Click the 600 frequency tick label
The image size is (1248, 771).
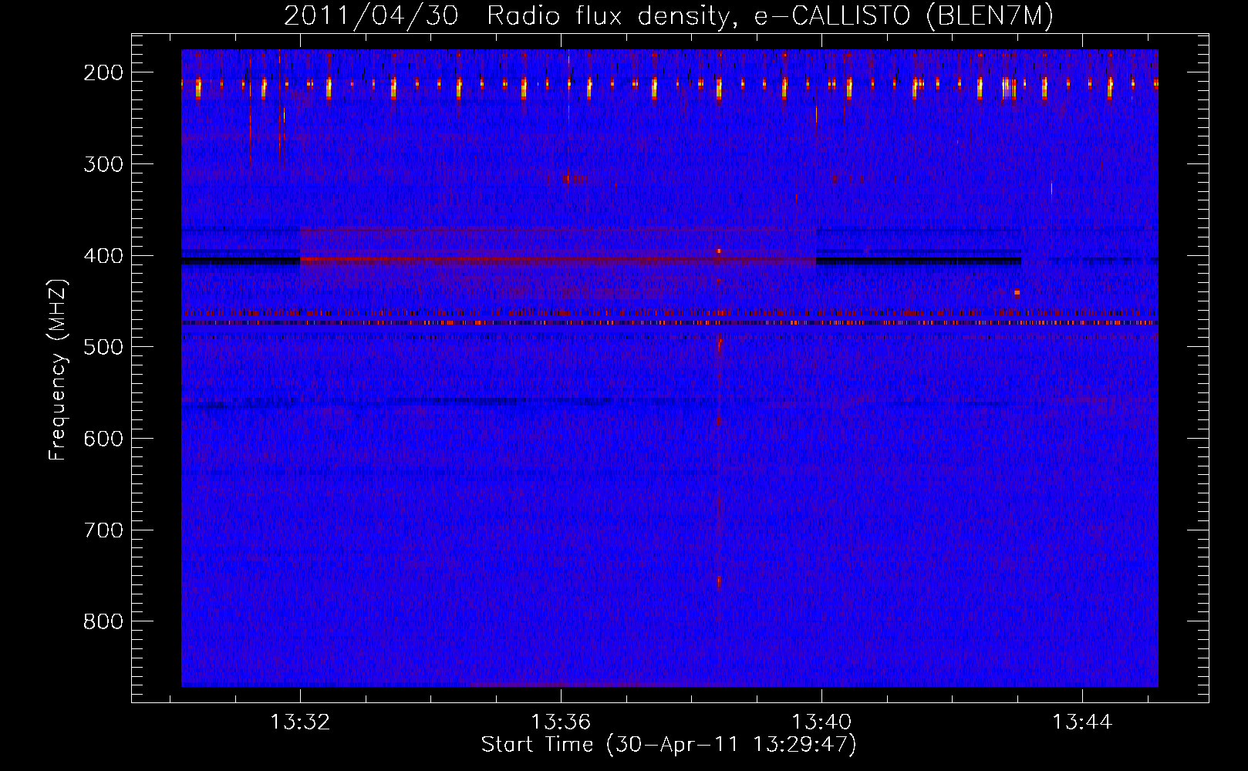(x=103, y=439)
